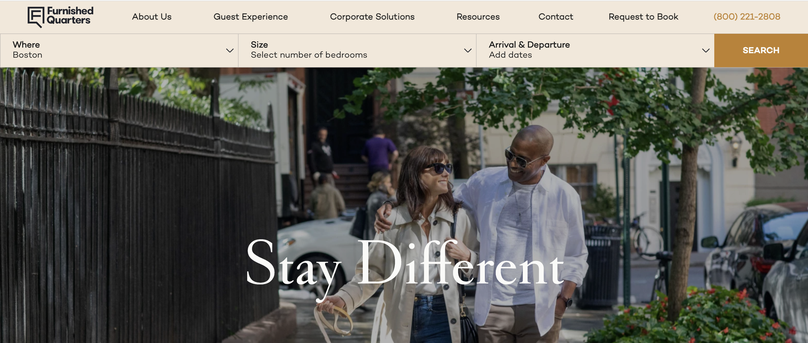Click the SEARCH button

click(761, 50)
